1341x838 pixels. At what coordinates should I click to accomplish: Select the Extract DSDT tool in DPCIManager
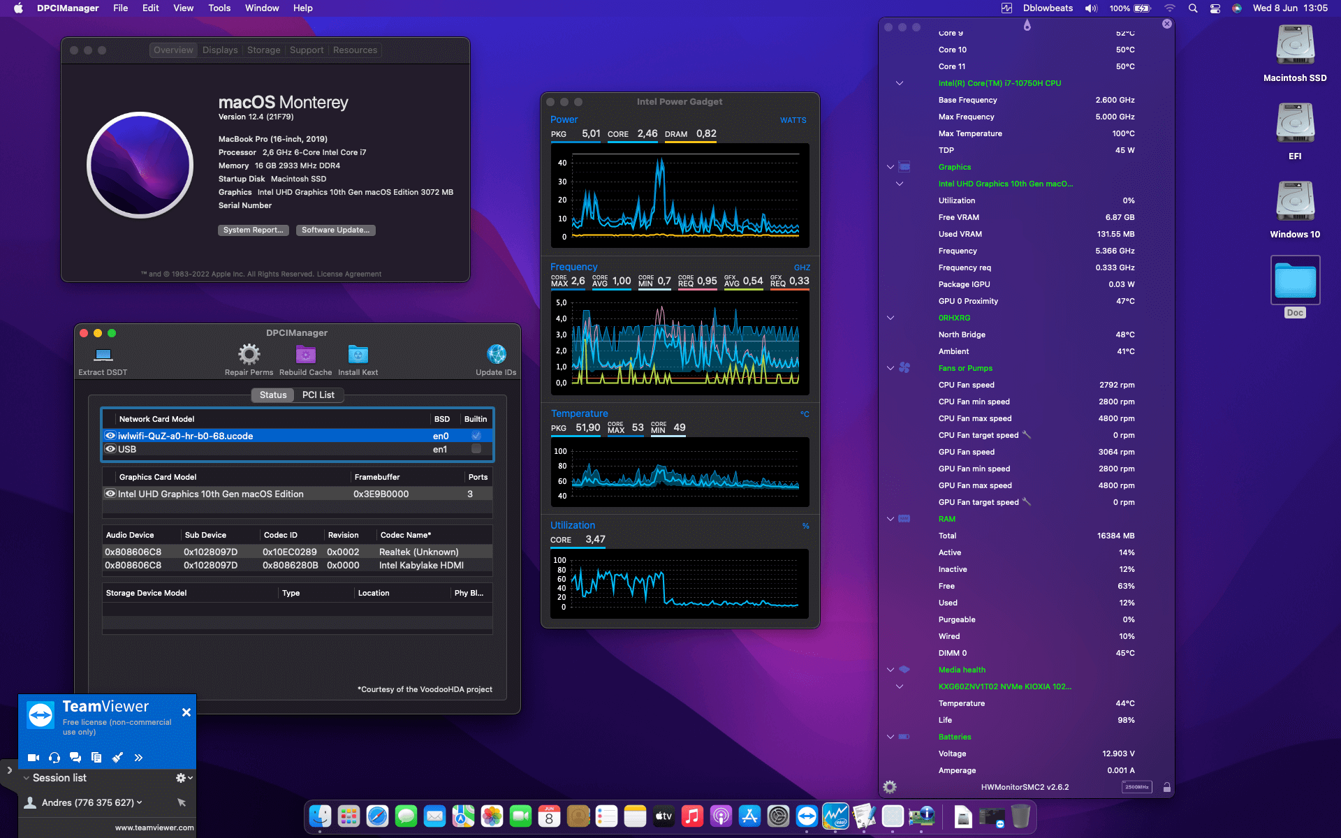coord(102,356)
